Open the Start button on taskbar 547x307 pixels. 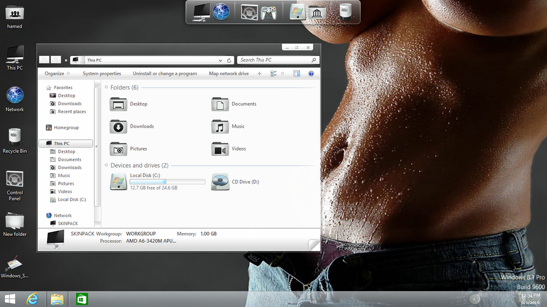click(10, 299)
